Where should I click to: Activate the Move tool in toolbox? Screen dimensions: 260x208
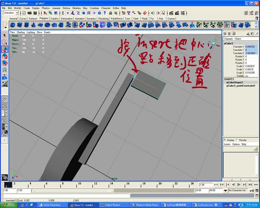[5, 49]
